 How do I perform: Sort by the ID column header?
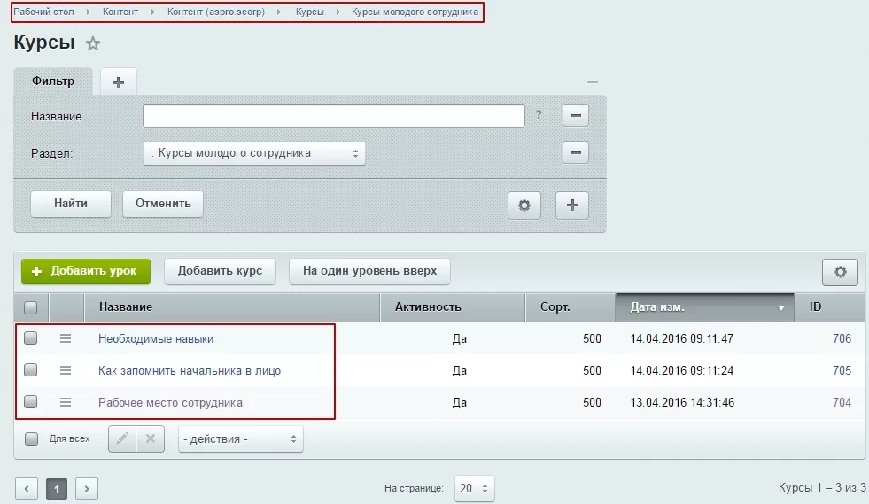830,307
